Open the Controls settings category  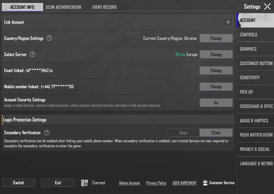click(x=255, y=35)
